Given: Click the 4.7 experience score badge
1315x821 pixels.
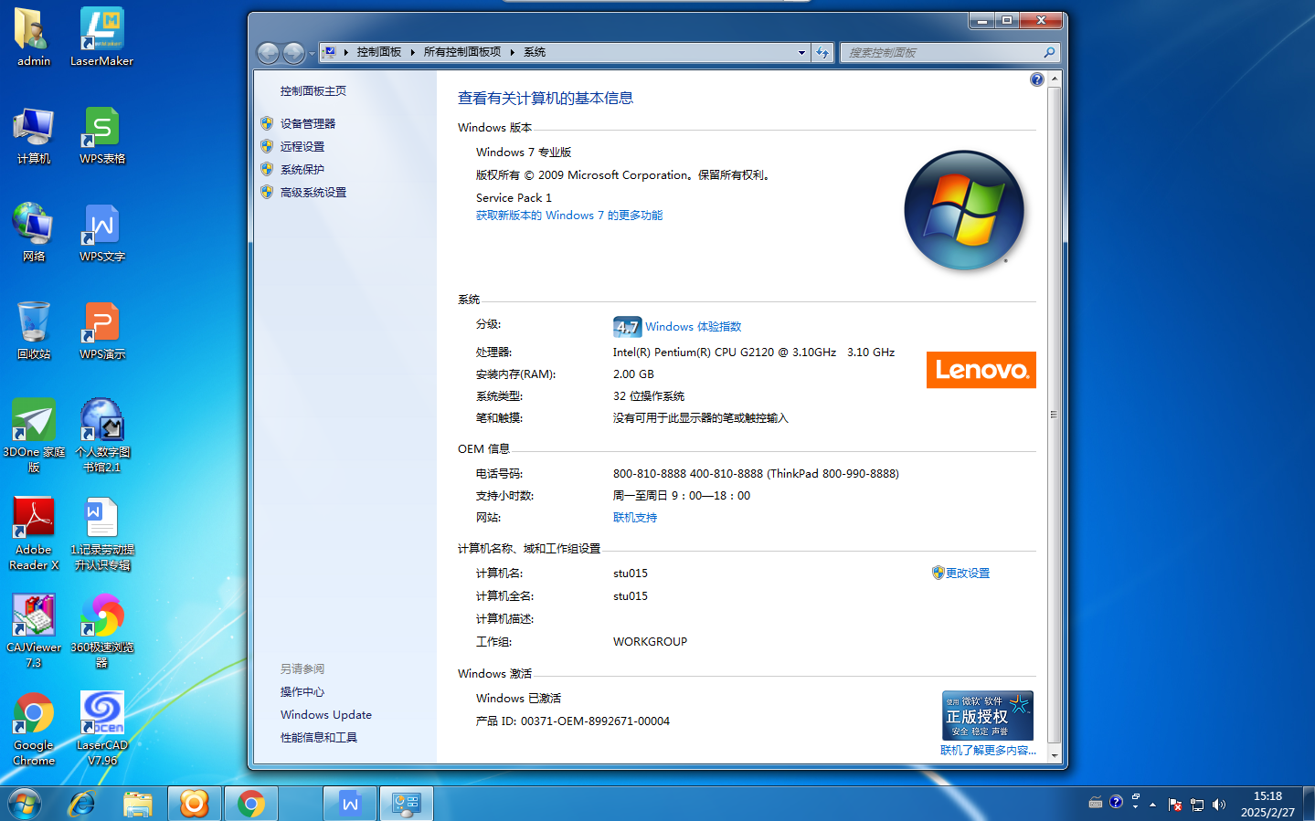Looking at the screenshot, I should point(627,327).
